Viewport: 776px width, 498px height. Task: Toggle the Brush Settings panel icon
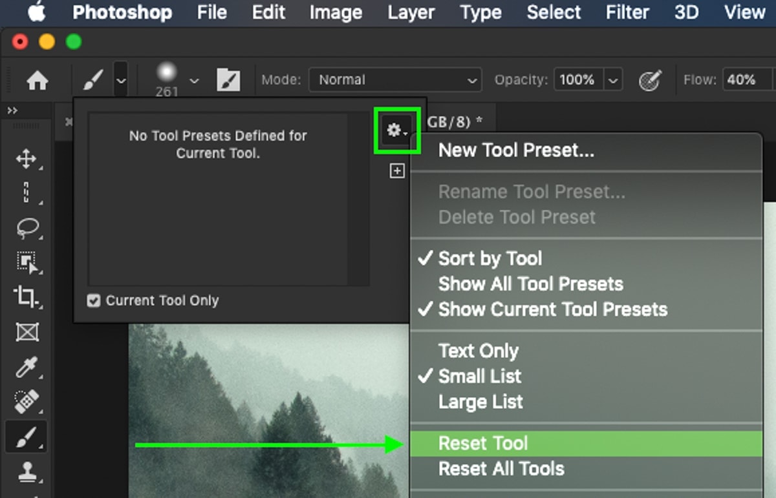tap(228, 80)
